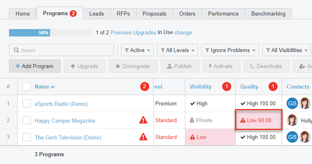Click Holly's avatar in Happy Camper row
Screen dimensions: 312x164
(293, 120)
